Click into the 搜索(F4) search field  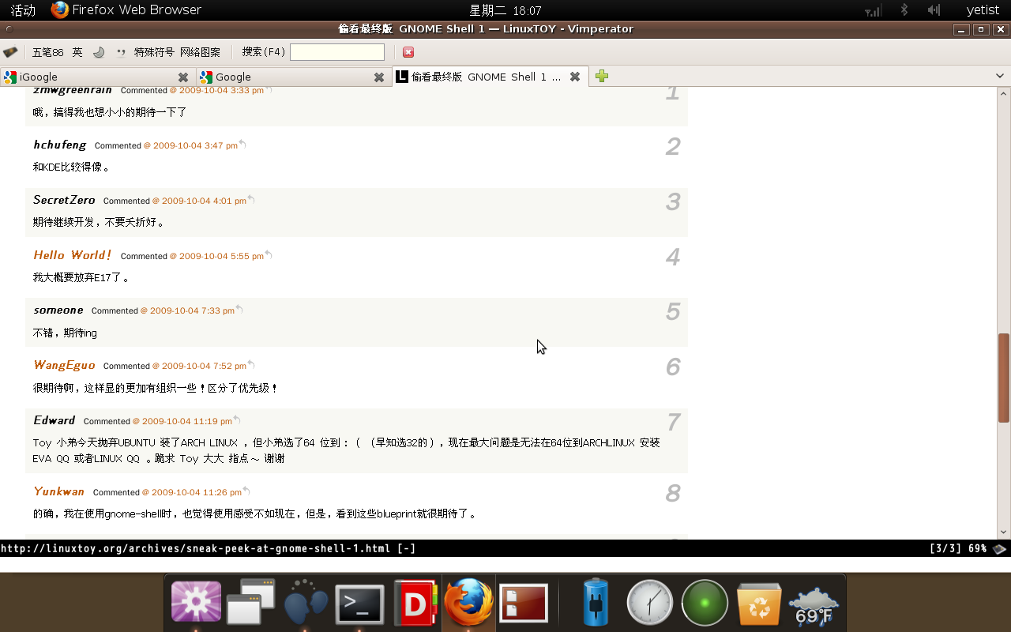click(x=337, y=52)
